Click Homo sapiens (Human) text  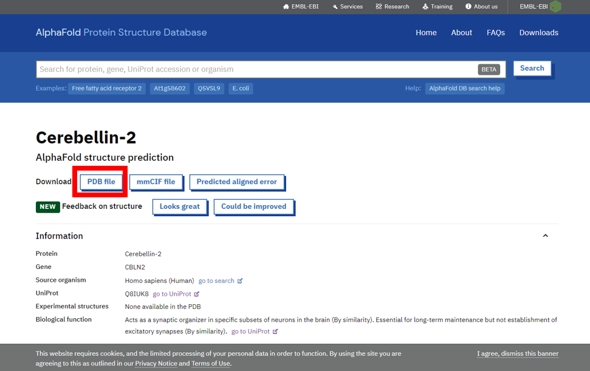coord(160,281)
